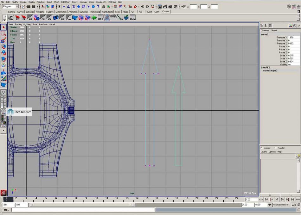Open the absolute transform input dropdown arrow
This screenshot has height=215, width=301.
182,7
